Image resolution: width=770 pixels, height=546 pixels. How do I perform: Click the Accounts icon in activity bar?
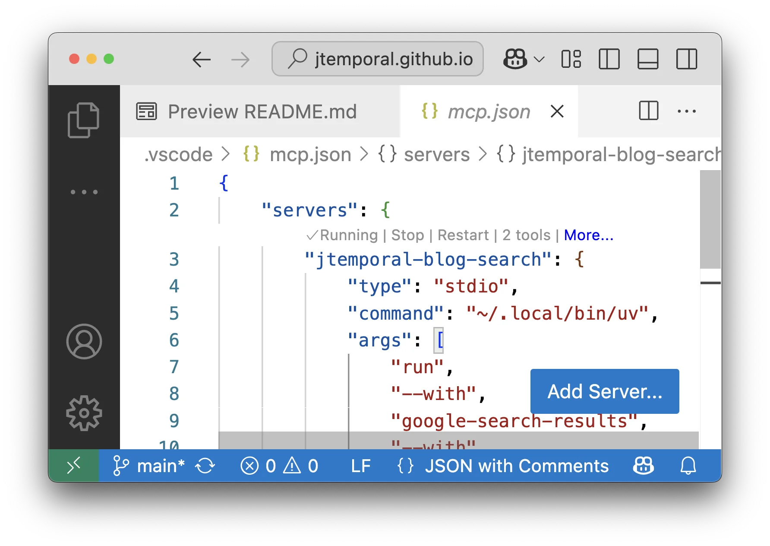pyautogui.click(x=84, y=341)
